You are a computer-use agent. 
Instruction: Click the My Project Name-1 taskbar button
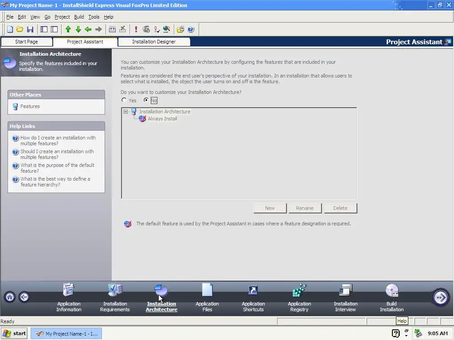point(67,334)
